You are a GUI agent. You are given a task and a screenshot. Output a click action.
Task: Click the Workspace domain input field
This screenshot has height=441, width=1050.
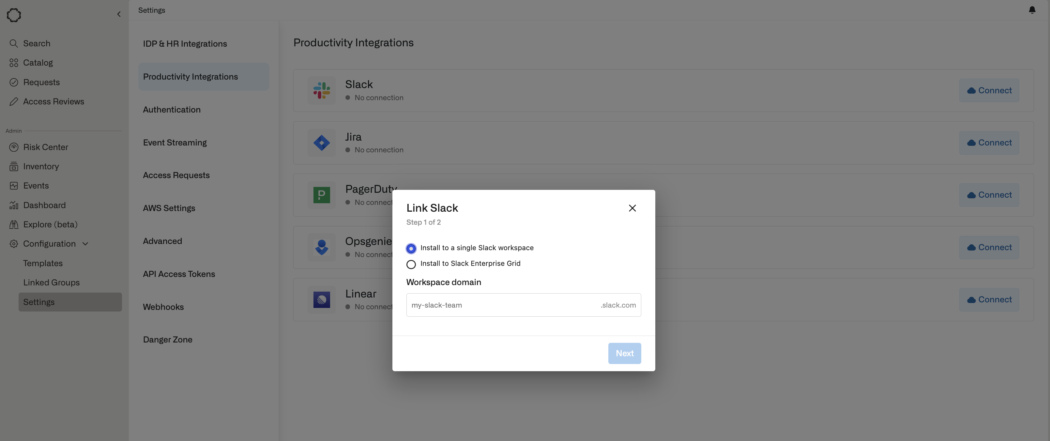(501, 305)
